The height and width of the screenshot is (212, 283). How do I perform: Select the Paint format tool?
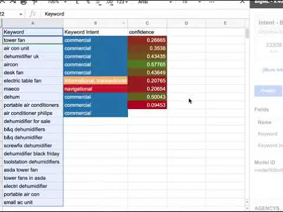(x=35, y=2)
